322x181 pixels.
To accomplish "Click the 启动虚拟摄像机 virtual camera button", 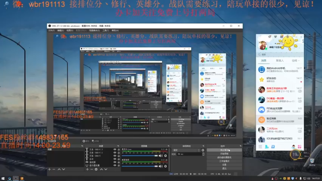I will tap(224, 157).
